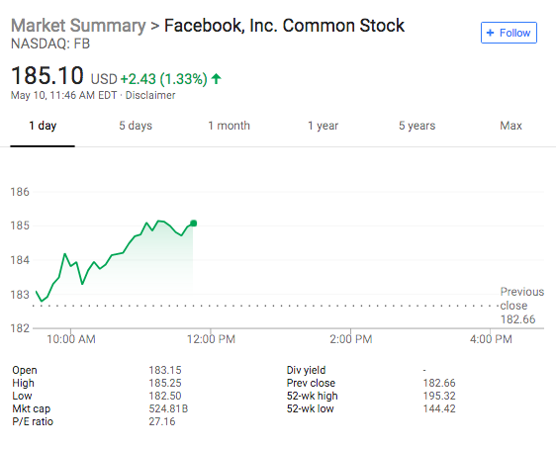
Task: Click the Facebook, Inc. Common Stock title
Action: click(284, 26)
